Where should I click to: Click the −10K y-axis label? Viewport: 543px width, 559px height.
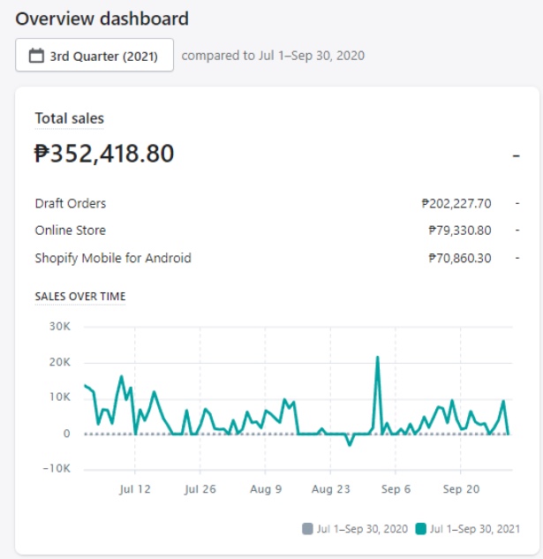(x=57, y=468)
